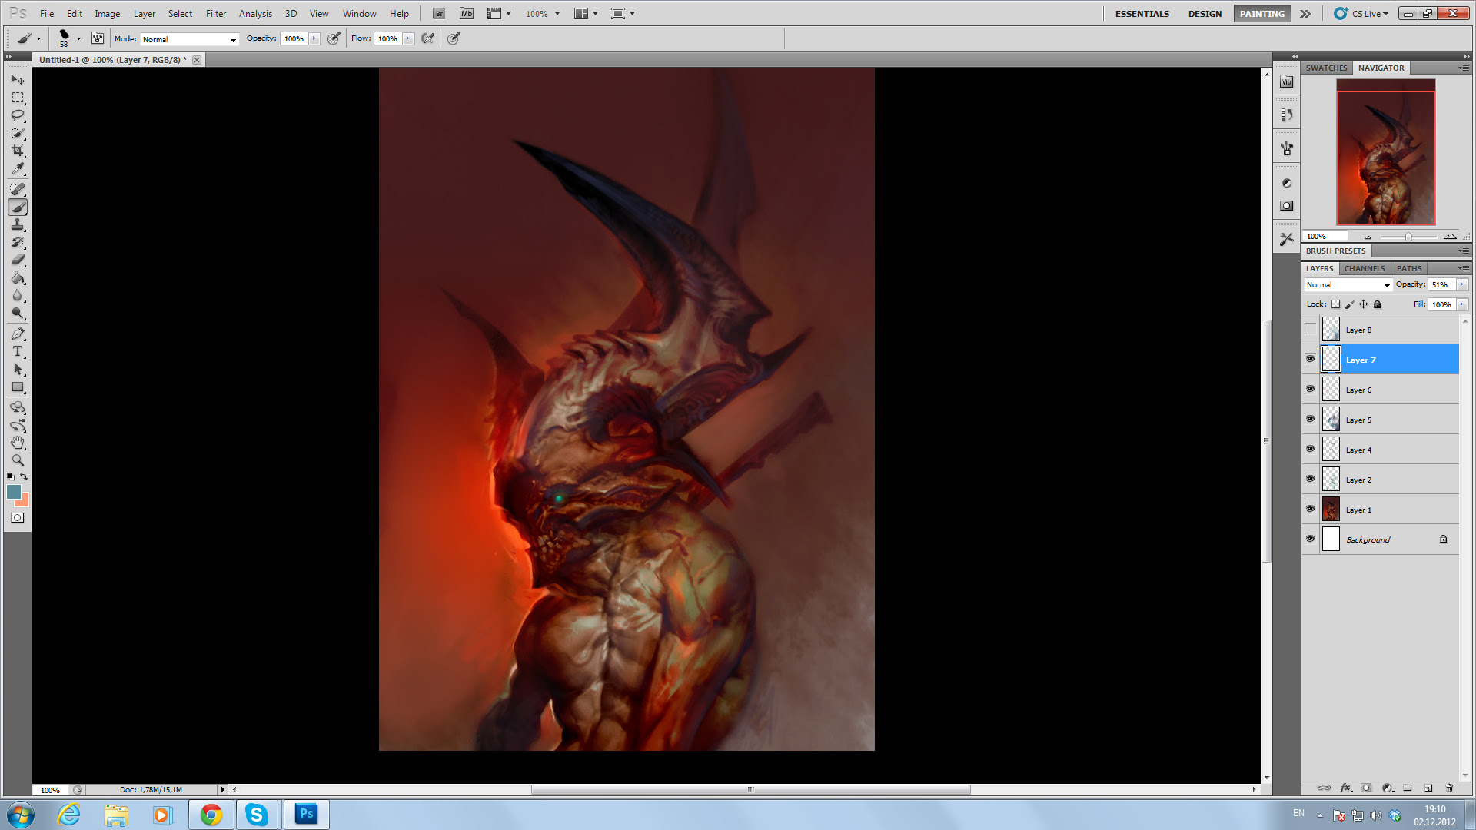Select the Clone Stamp tool

pyautogui.click(x=18, y=224)
